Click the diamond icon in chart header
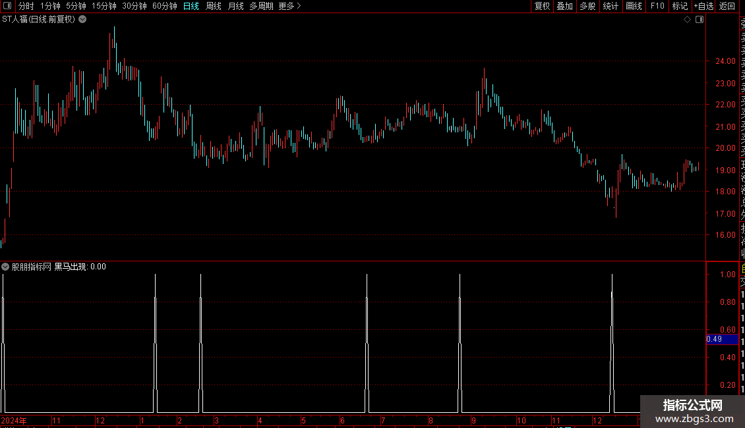 tap(687, 20)
